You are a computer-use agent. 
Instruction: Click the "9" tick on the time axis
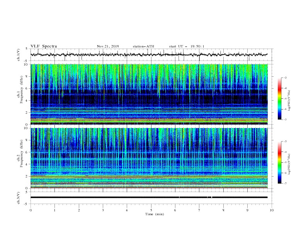(247, 210)
